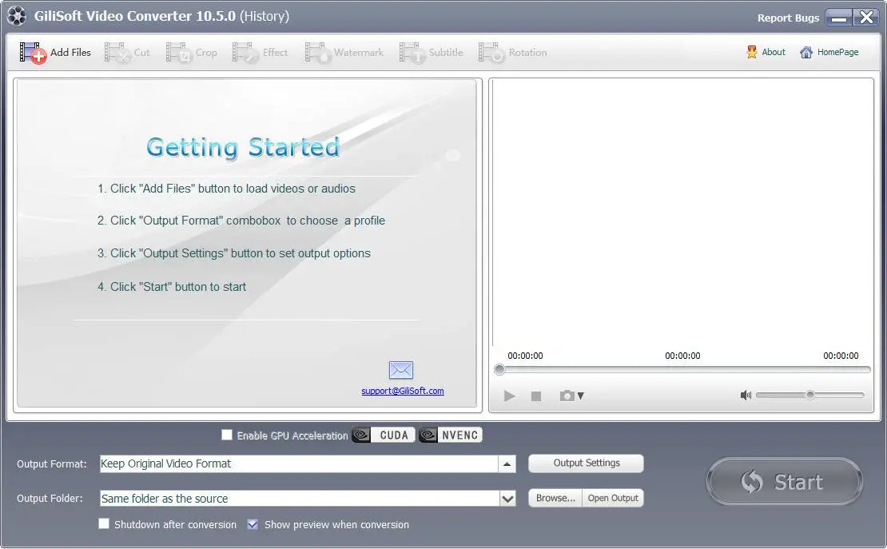
Task: Click the NVENC badge
Action: 450,435
